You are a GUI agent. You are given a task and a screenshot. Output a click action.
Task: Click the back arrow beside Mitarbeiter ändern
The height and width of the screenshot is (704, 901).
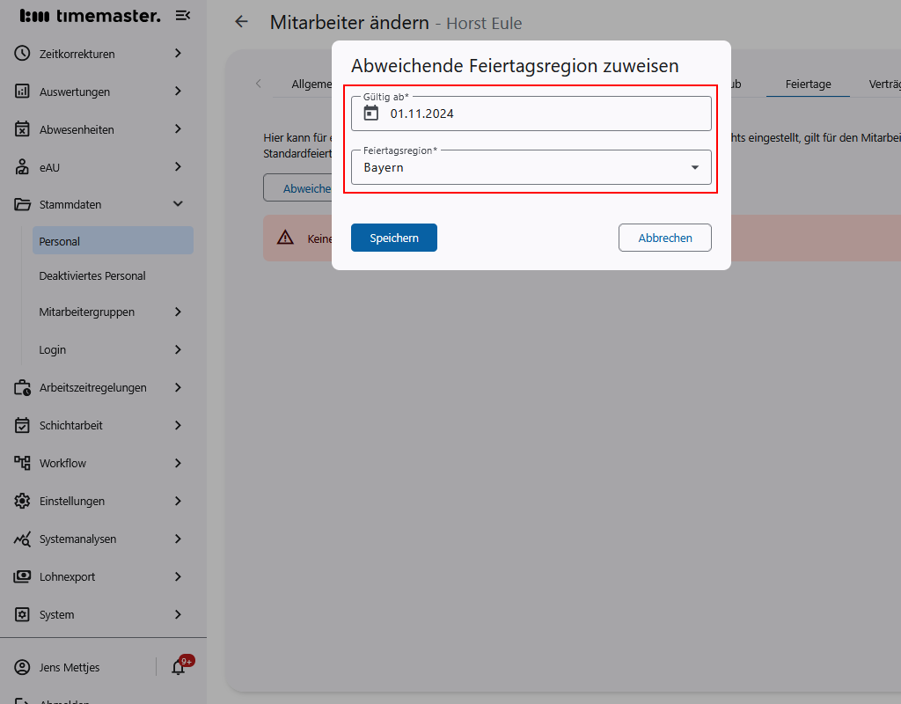click(x=241, y=22)
